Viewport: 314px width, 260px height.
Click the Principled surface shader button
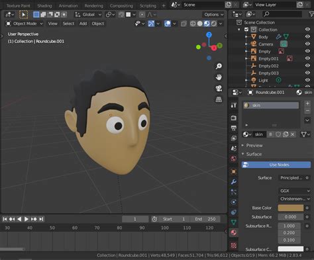(x=291, y=178)
